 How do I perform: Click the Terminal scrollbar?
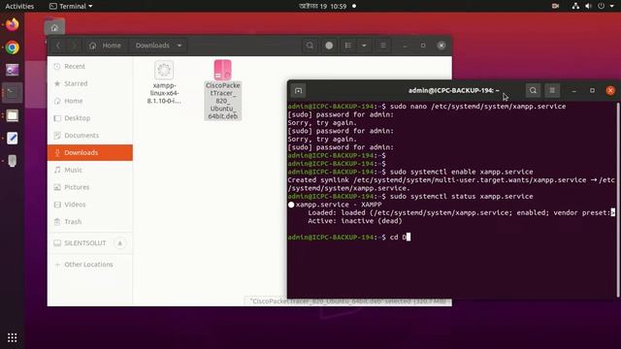(618, 200)
